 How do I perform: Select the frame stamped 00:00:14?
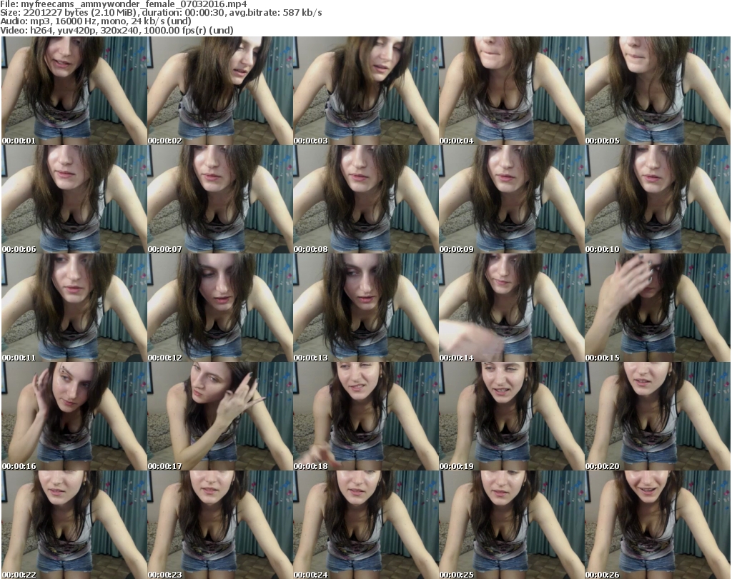511,308
